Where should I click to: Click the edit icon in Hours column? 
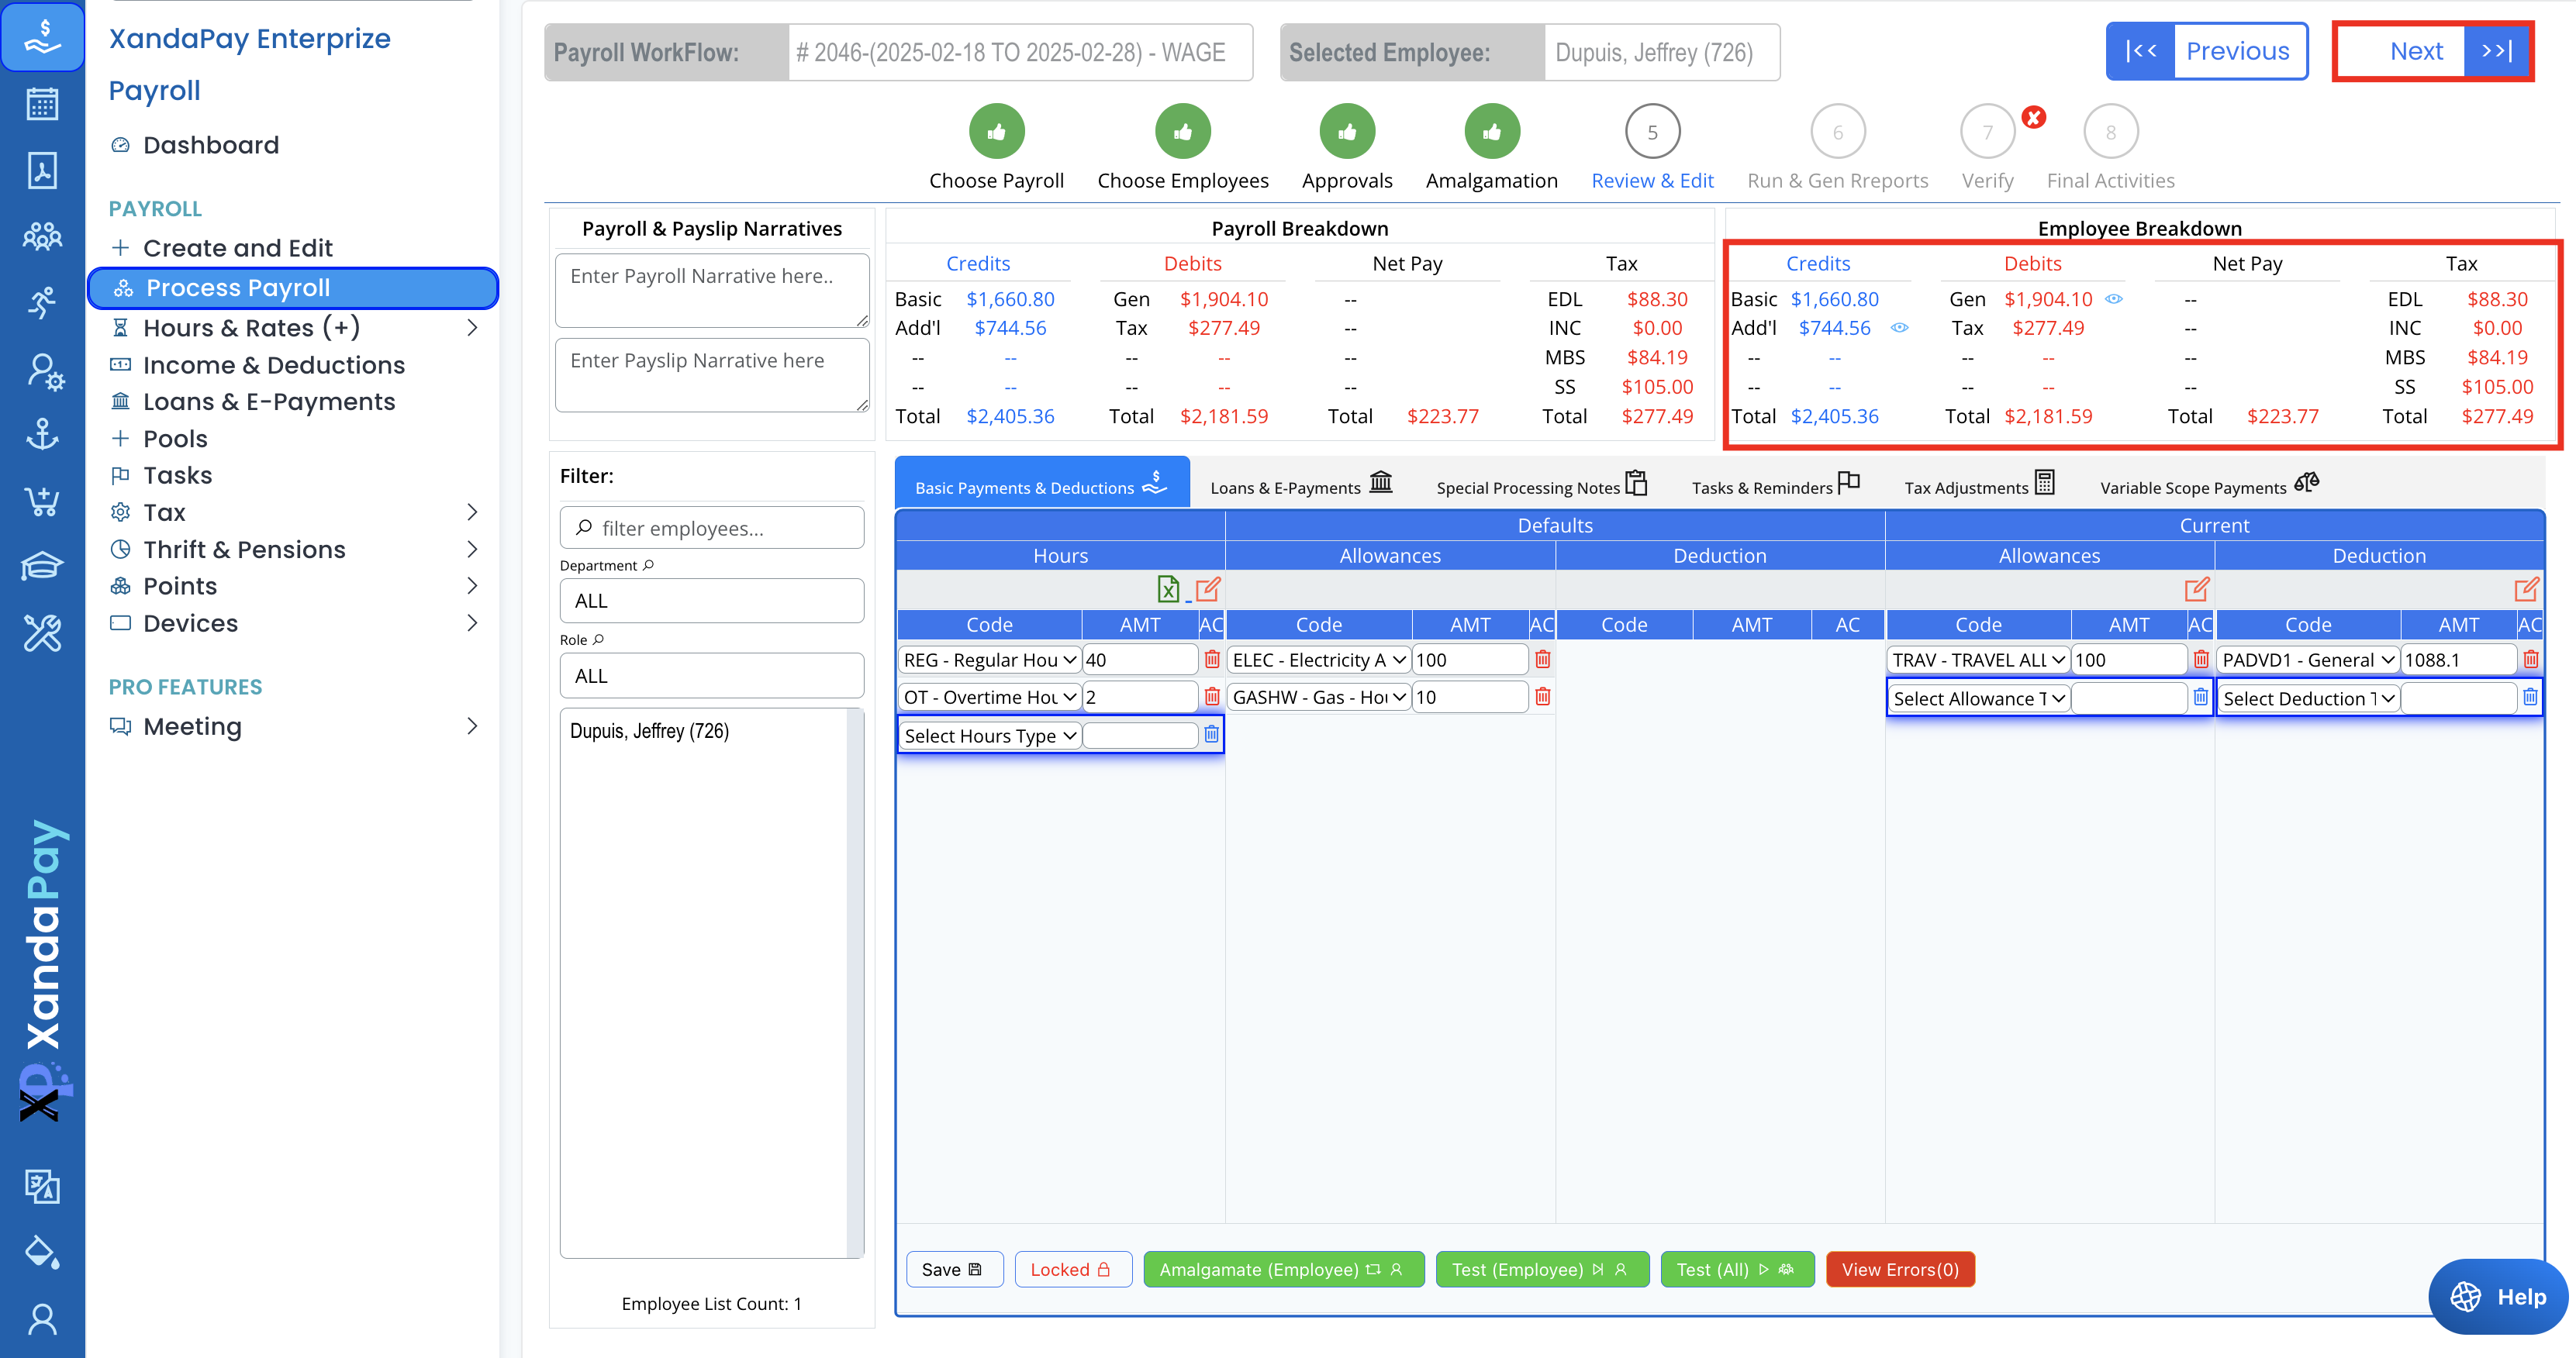coord(1207,590)
